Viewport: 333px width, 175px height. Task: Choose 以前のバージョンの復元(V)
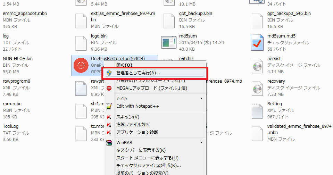tap(142, 173)
